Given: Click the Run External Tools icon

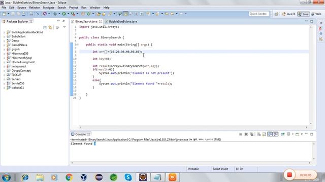Looking at the screenshot, I should coord(73,14).
